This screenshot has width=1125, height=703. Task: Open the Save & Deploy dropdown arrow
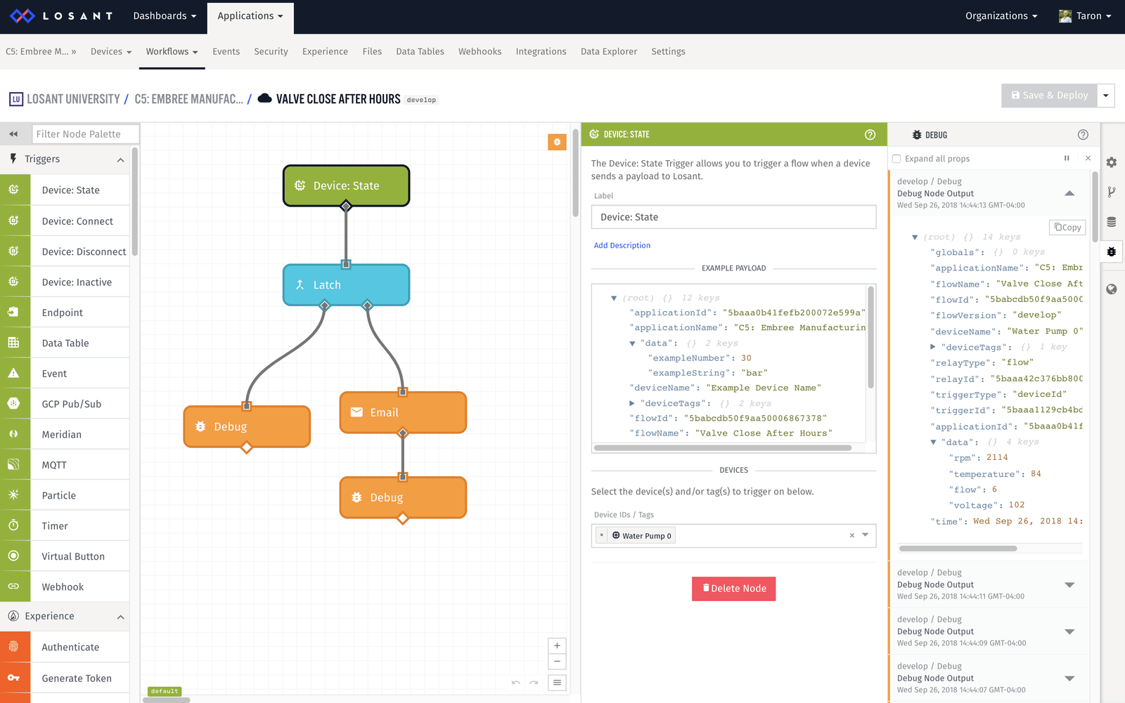point(1106,96)
